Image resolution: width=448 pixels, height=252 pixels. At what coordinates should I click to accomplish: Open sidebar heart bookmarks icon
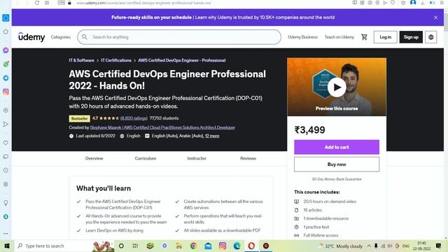[6, 143]
